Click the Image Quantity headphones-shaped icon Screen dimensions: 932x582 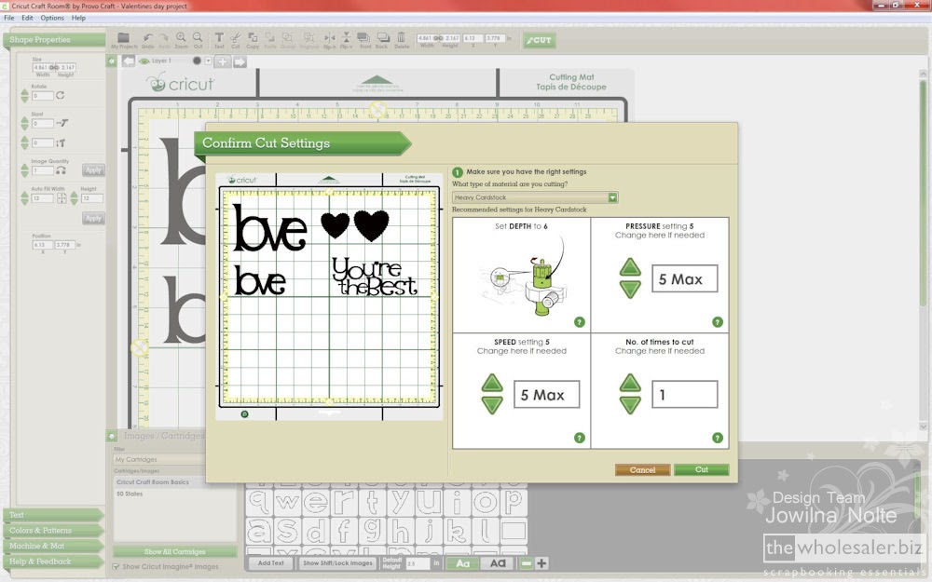(x=61, y=170)
